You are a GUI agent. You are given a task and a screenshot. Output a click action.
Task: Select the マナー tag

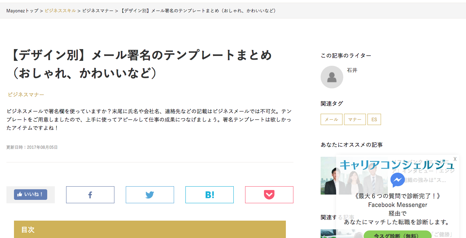click(x=355, y=119)
